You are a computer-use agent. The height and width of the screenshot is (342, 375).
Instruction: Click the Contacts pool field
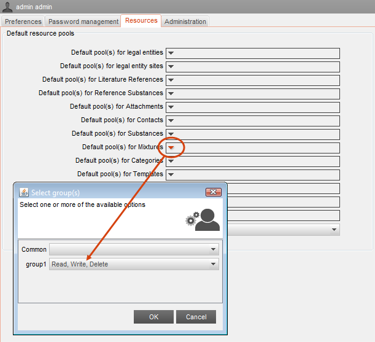[x=253, y=120]
